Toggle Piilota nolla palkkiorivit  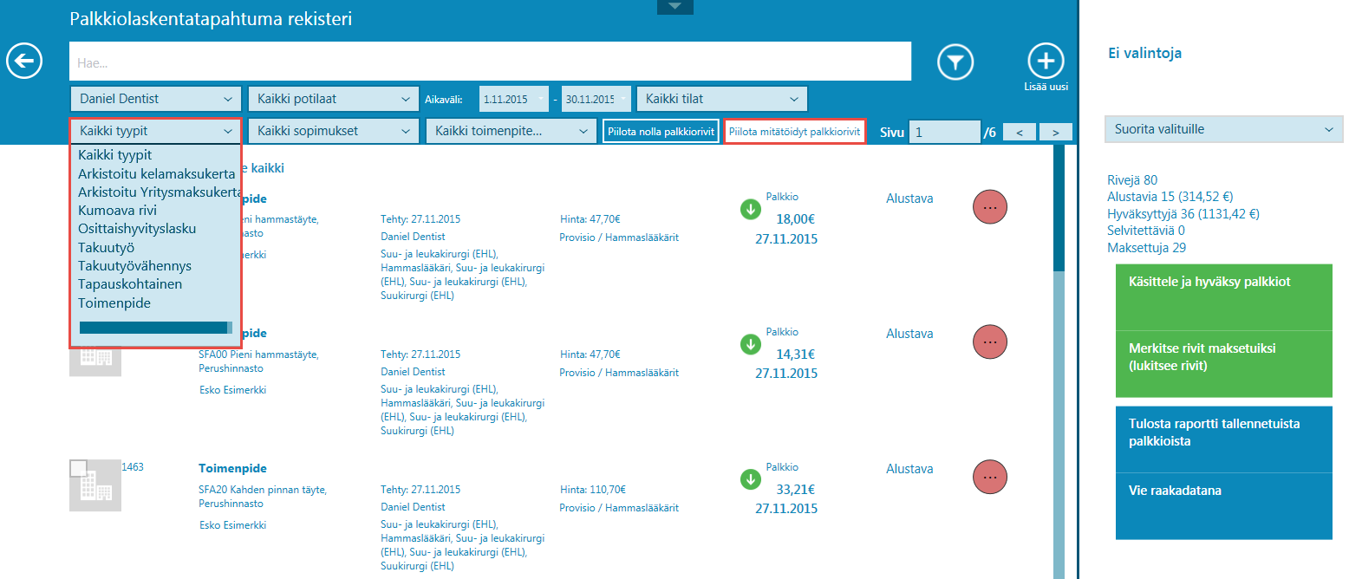tap(661, 132)
